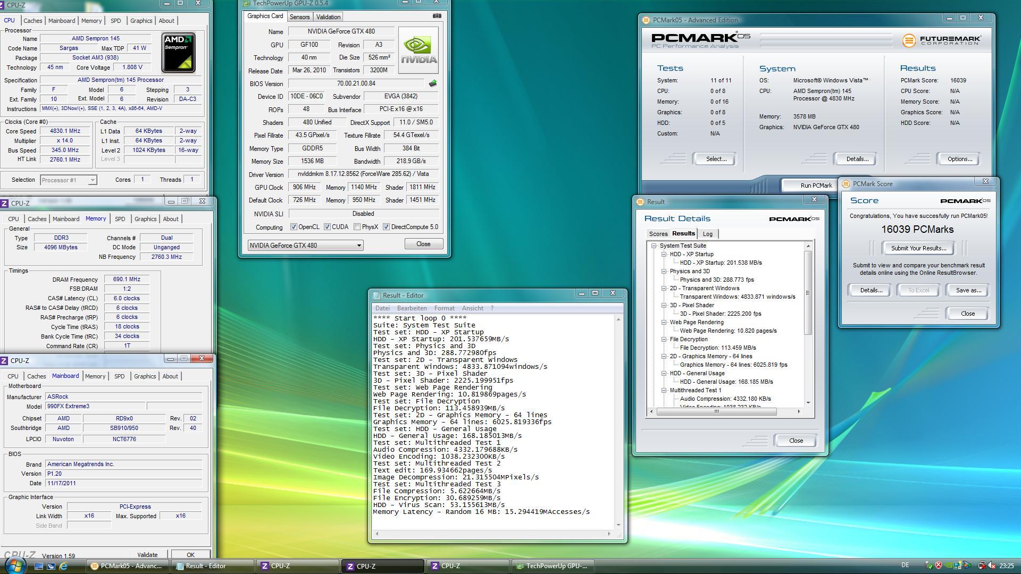
Task: Switch to PCMark05 taskbar button
Action: pyautogui.click(x=129, y=566)
